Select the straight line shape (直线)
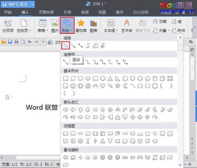 pyautogui.click(x=66, y=46)
